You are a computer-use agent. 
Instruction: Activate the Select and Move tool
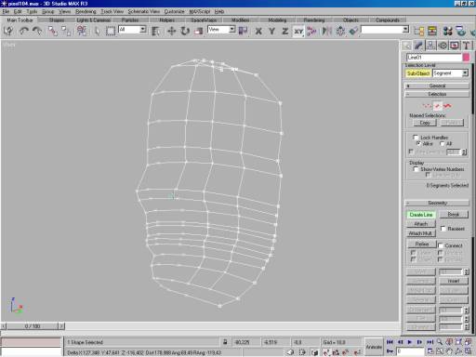(171, 31)
